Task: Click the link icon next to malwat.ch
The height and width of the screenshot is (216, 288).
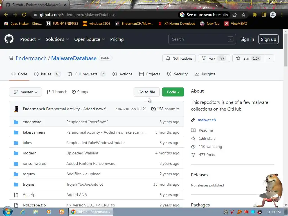Action: click(x=193, y=120)
